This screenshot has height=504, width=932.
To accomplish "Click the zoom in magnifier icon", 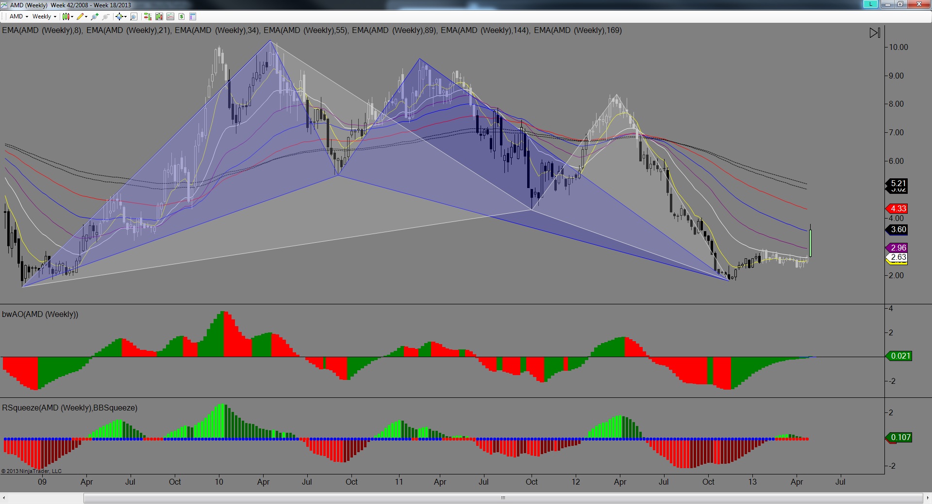I will click(x=95, y=16).
